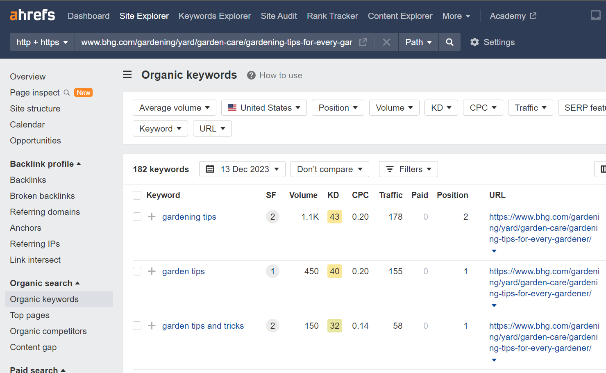This screenshot has width=606, height=373.
Task: Open the messages panel icon in header
Action: 595,16
